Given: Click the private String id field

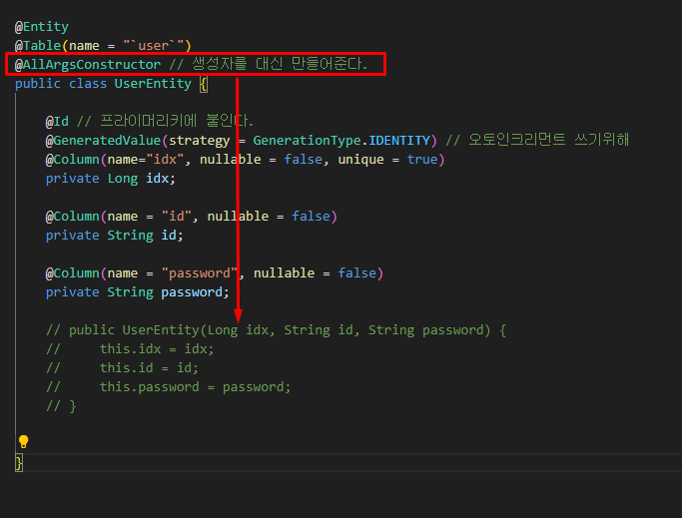Looking at the screenshot, I should tap(115, 236).
